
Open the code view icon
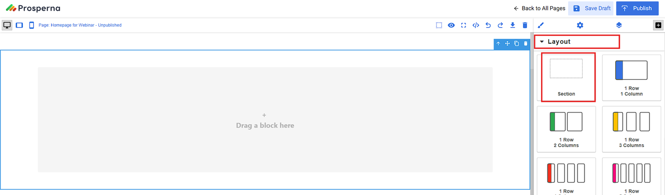475,25
